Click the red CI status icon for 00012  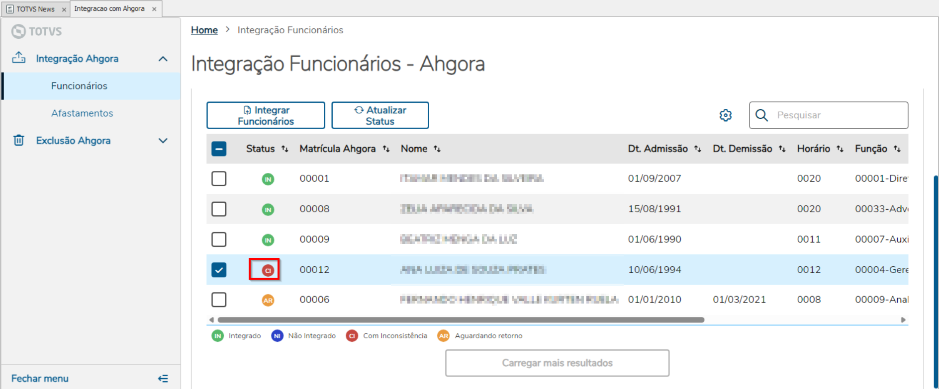(x=268, y=270)
